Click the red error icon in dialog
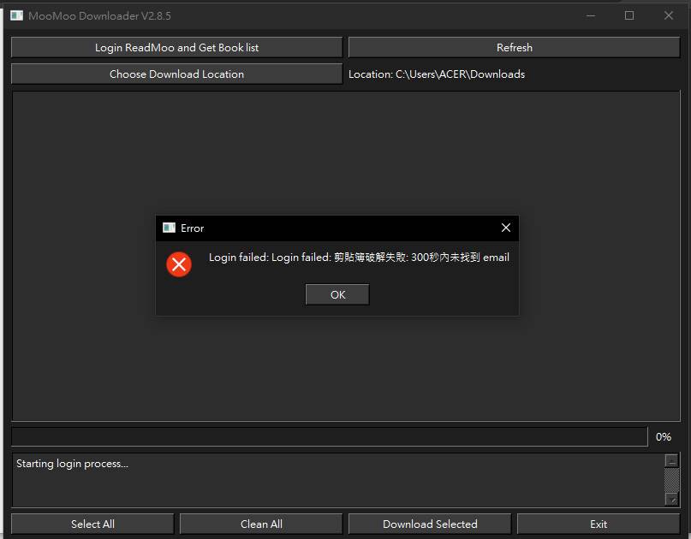 pyautogui.click(x=179, y=264)
